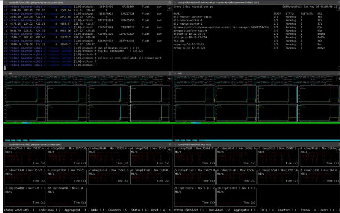This screenshot has width=340, height=213.
Task: Click the 8589934592 size value in the log
Action: click(x=107, y=41)
